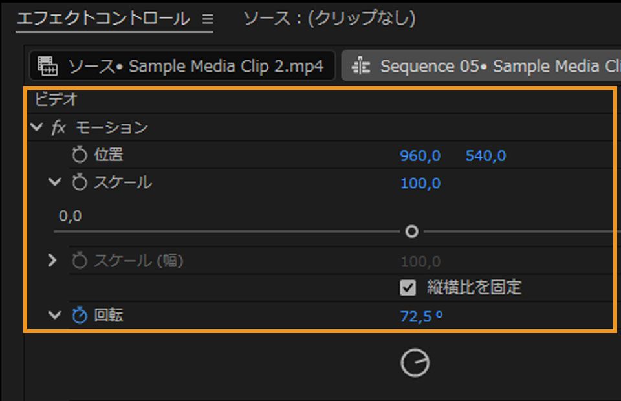The width and height of the screenshot is (621, 401).
Task: Expand the スケール (幅) property
Action: 52,261
